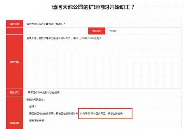Select the 信件状态 label
The width and height of the screenshot is (184, 129).
pos(97,31)
